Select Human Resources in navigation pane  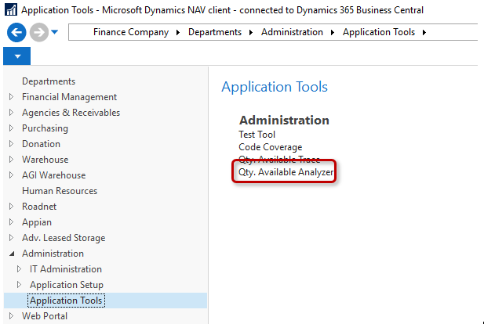pyautogui.click(x=60, y=191)
